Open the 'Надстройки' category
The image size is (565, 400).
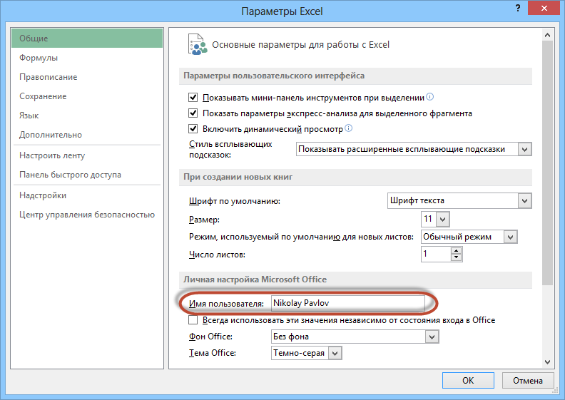coord(87,195)
